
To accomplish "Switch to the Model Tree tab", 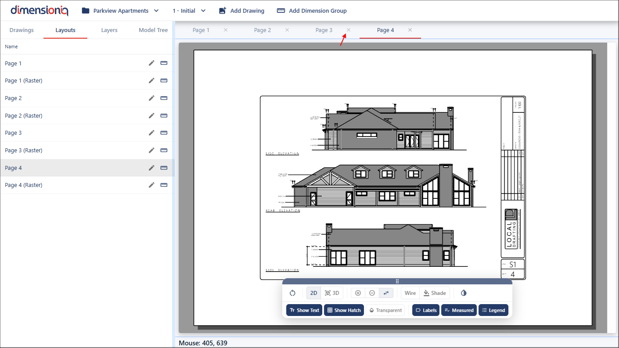I will tap(153, 30).
